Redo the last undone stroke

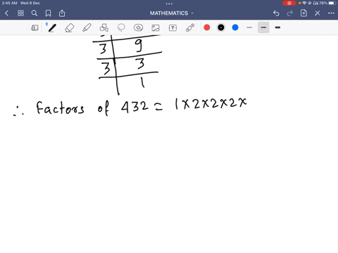tap(290, 13)
